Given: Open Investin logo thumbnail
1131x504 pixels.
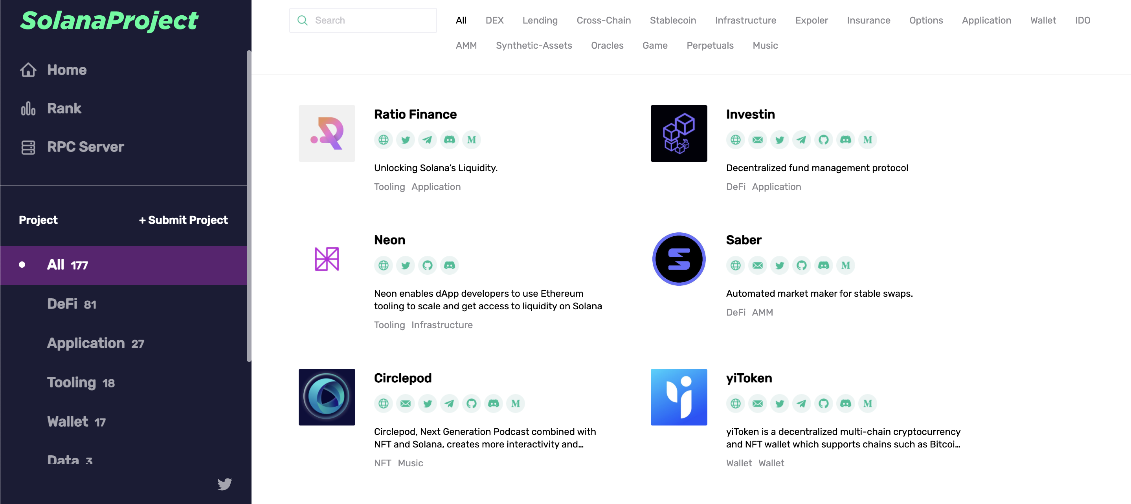Looking at the screenshot, I should (679, 133).
